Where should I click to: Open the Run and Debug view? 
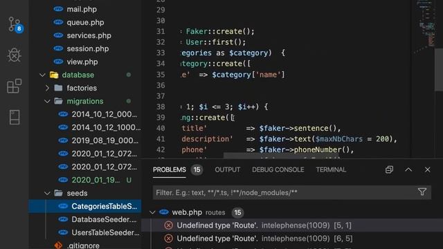coord(14,55)
